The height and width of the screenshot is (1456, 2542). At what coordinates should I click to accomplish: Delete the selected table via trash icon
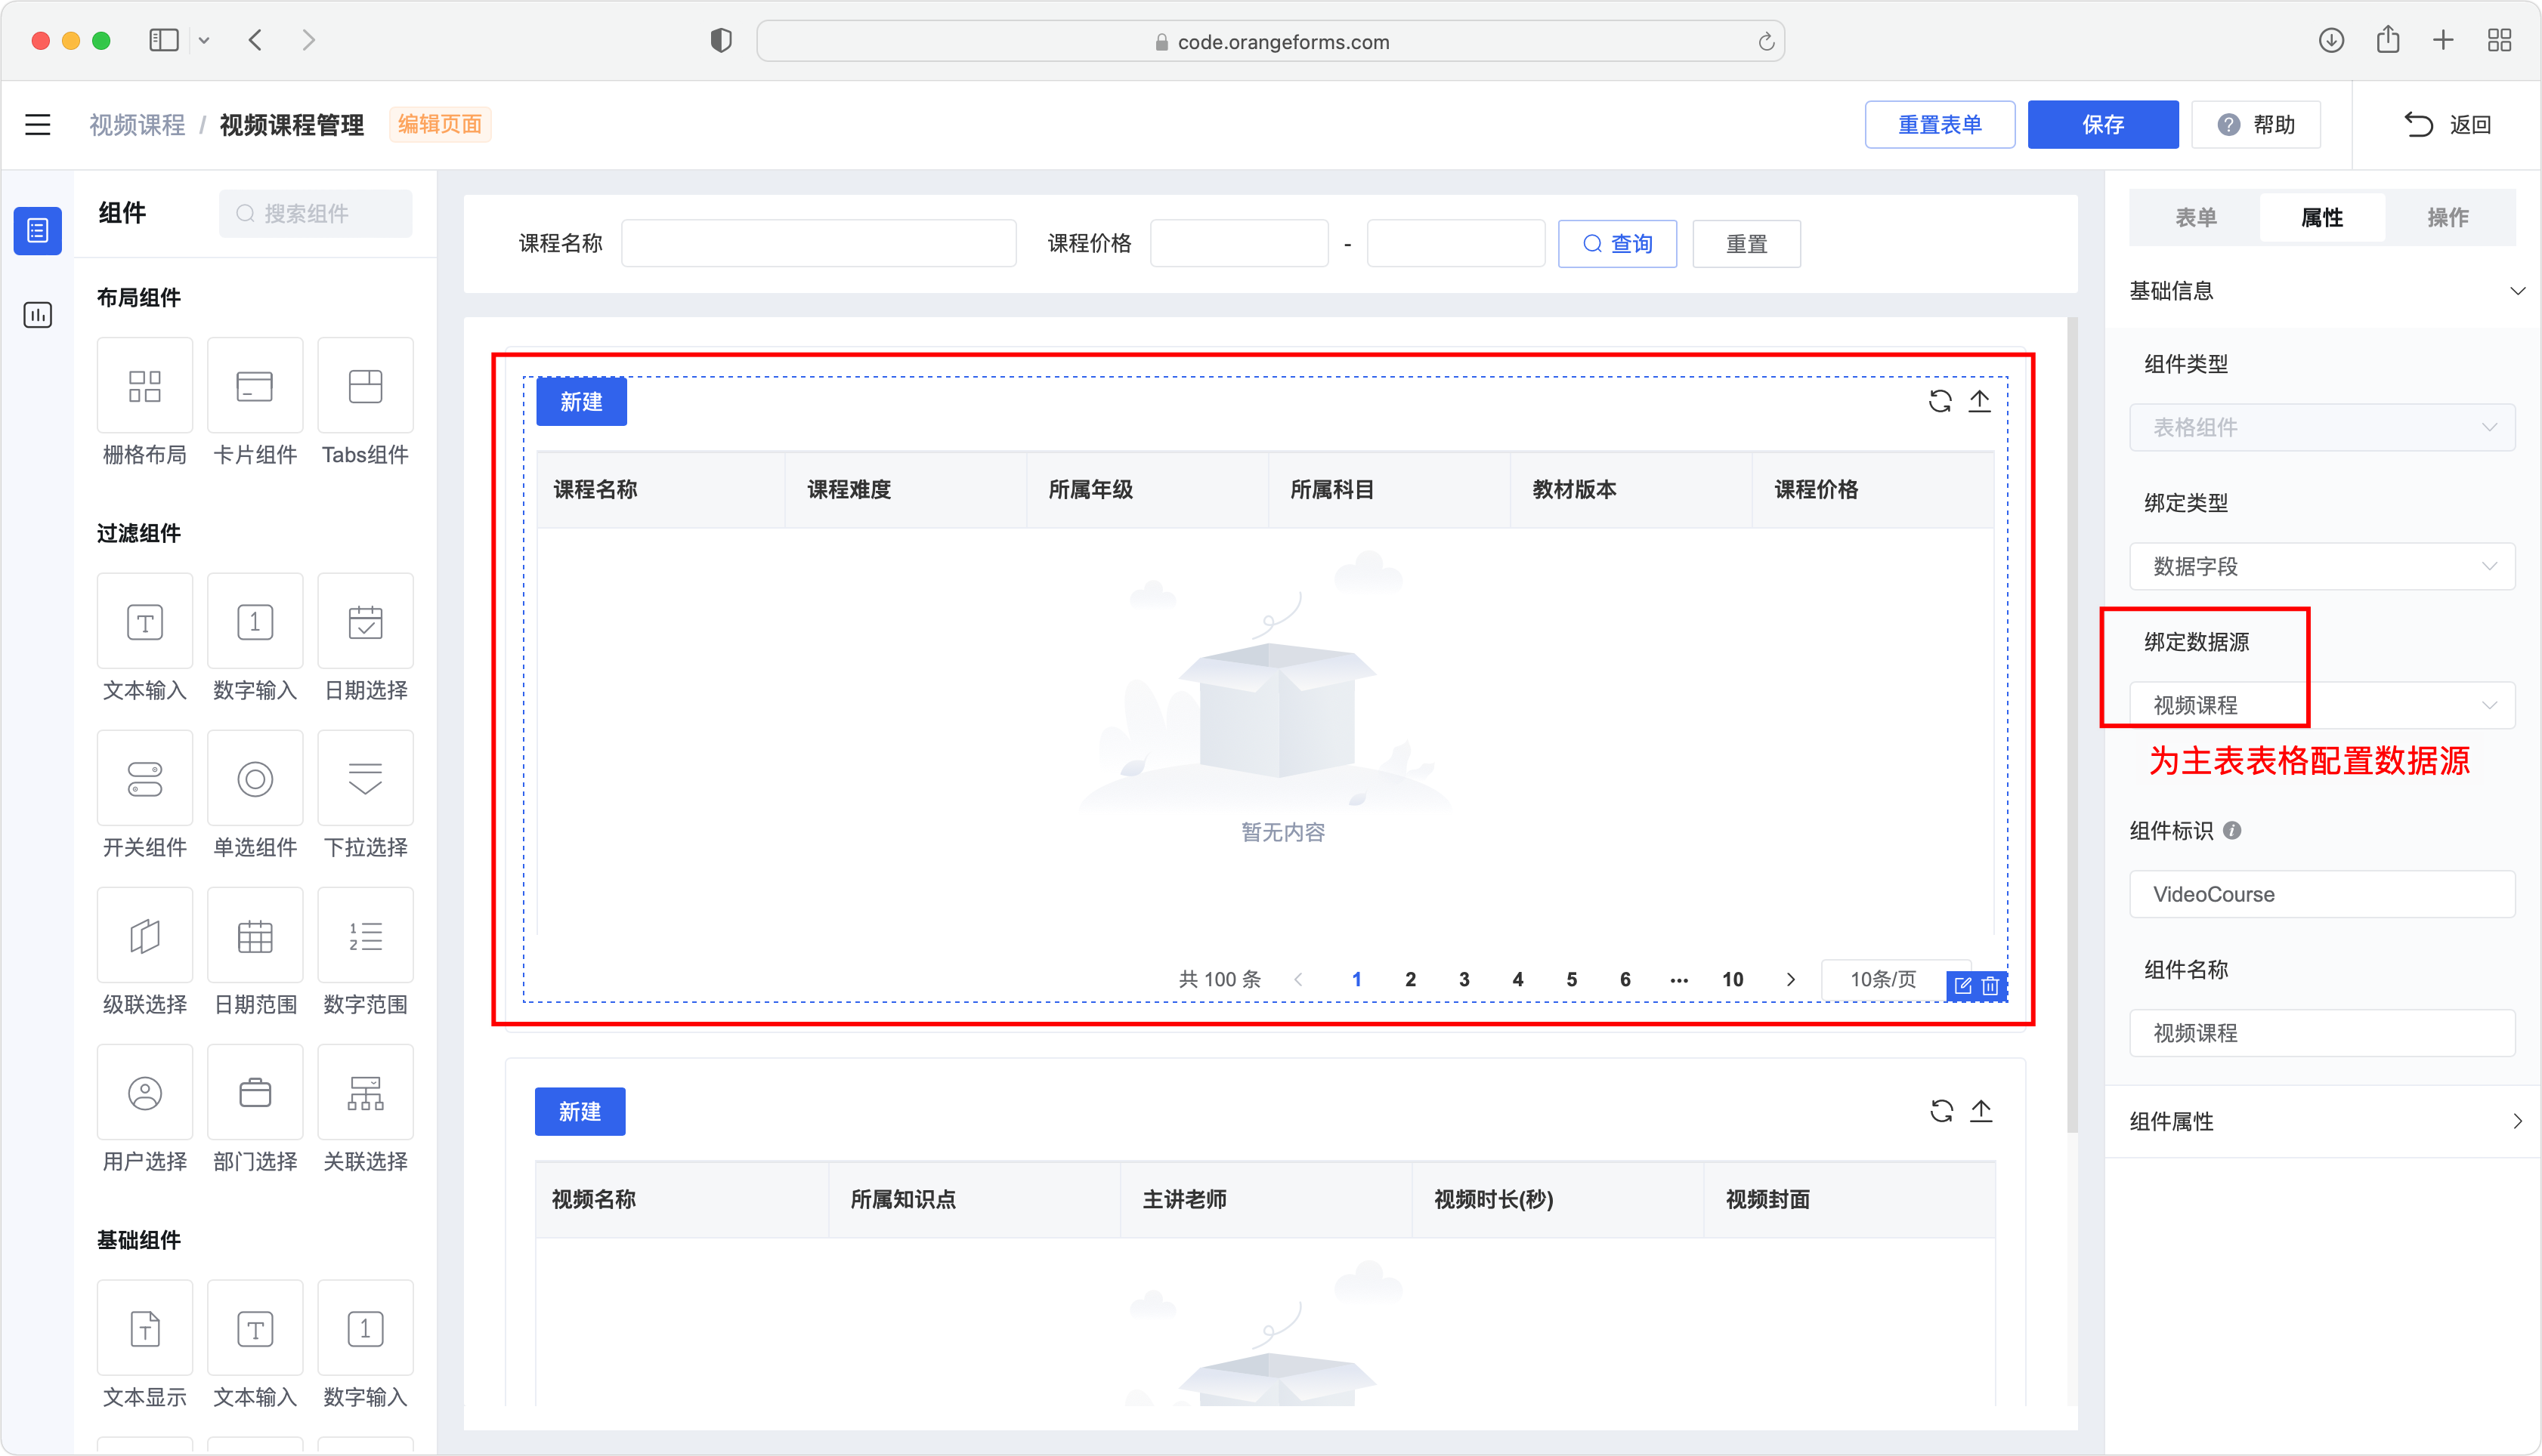click(1991, 986)
